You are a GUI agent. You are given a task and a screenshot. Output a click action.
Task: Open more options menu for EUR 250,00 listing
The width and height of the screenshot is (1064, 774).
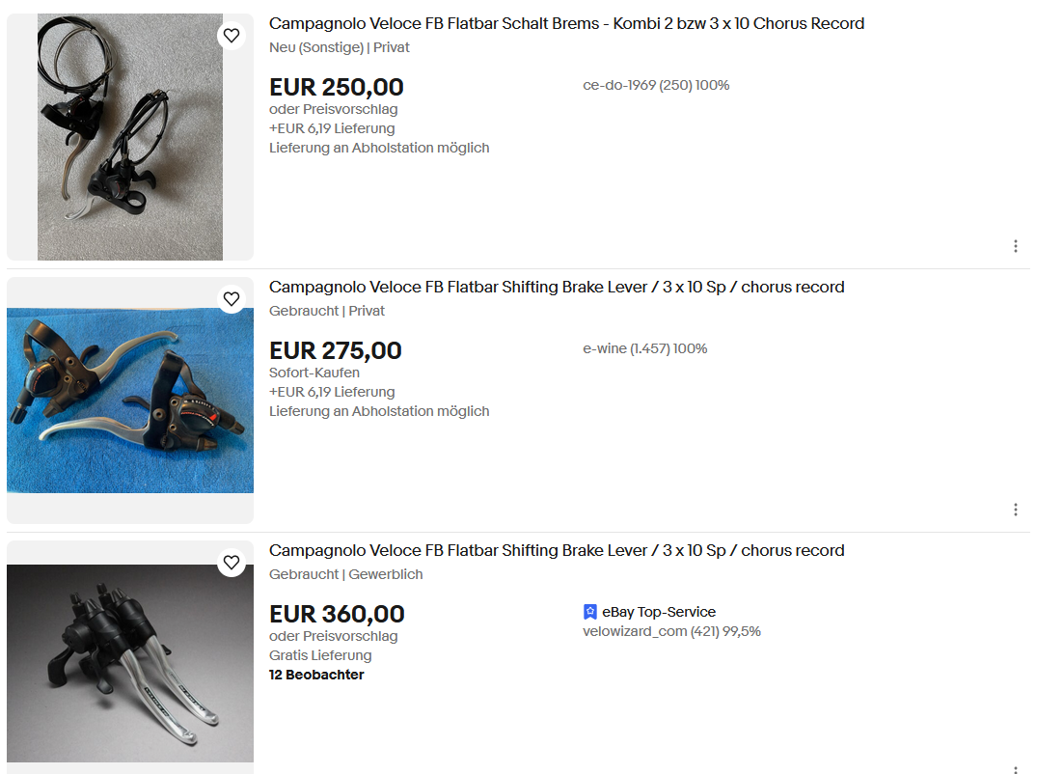tap(1015, 246)
